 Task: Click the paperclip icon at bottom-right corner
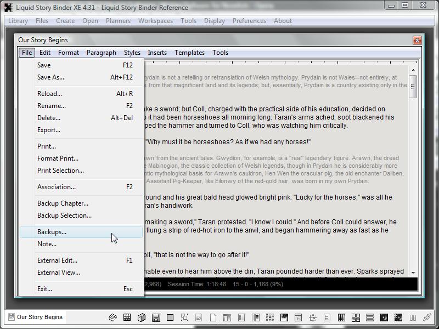(427, 317)
